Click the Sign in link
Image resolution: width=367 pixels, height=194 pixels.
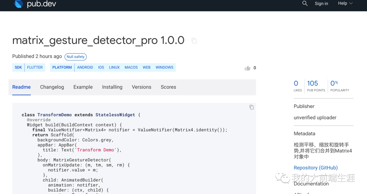[x=321, y=4]
